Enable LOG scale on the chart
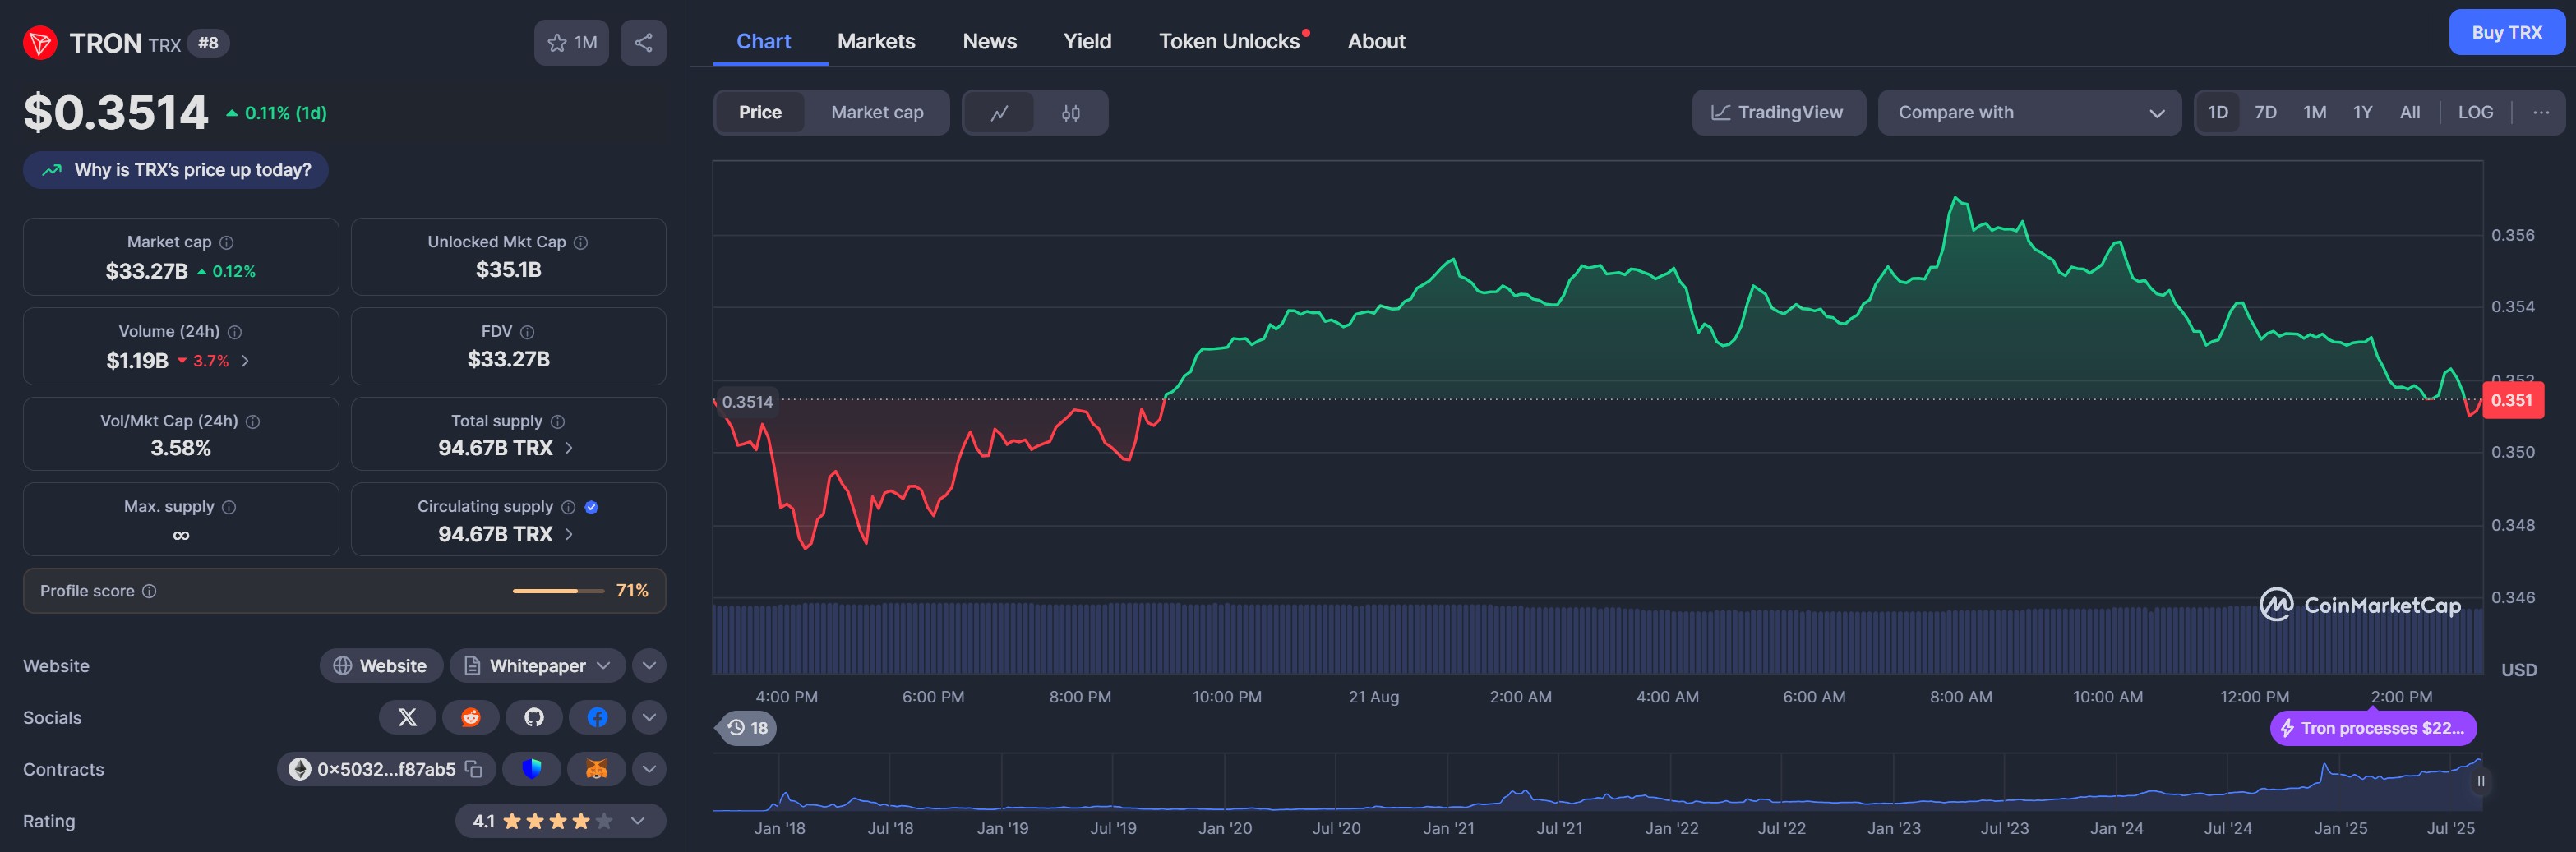Viewport: 2576px width, 852px height. (x=2474, y=113)
